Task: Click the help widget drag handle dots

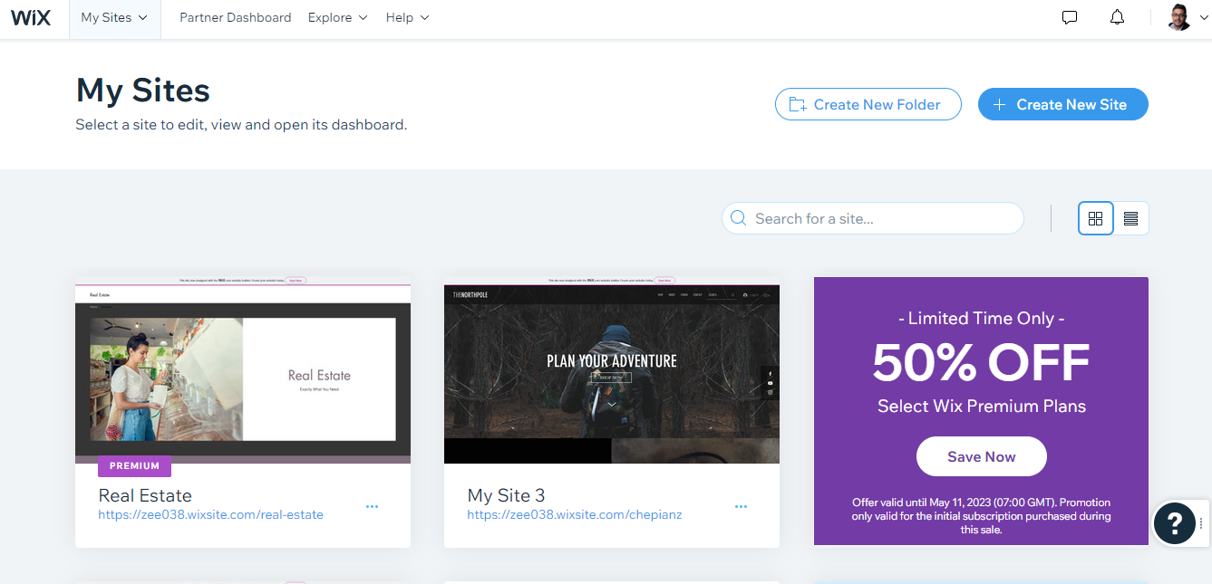Action: [1202, 522]
